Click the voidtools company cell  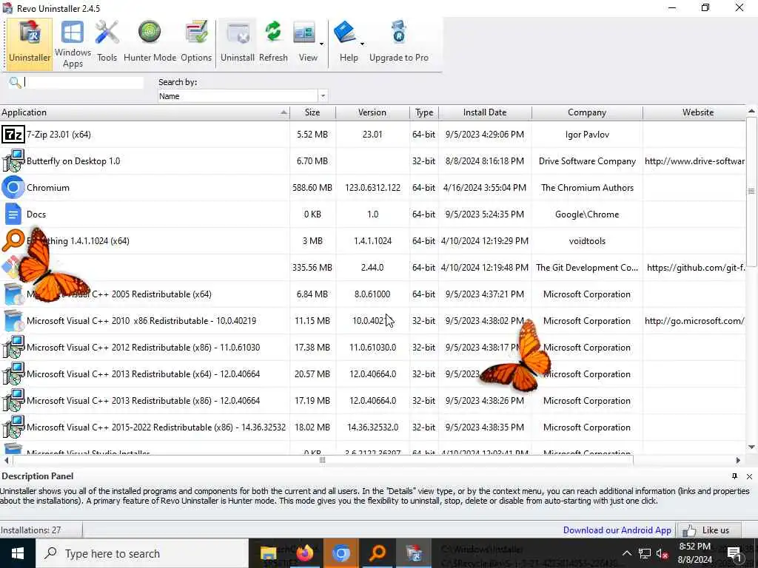point(587,241)
